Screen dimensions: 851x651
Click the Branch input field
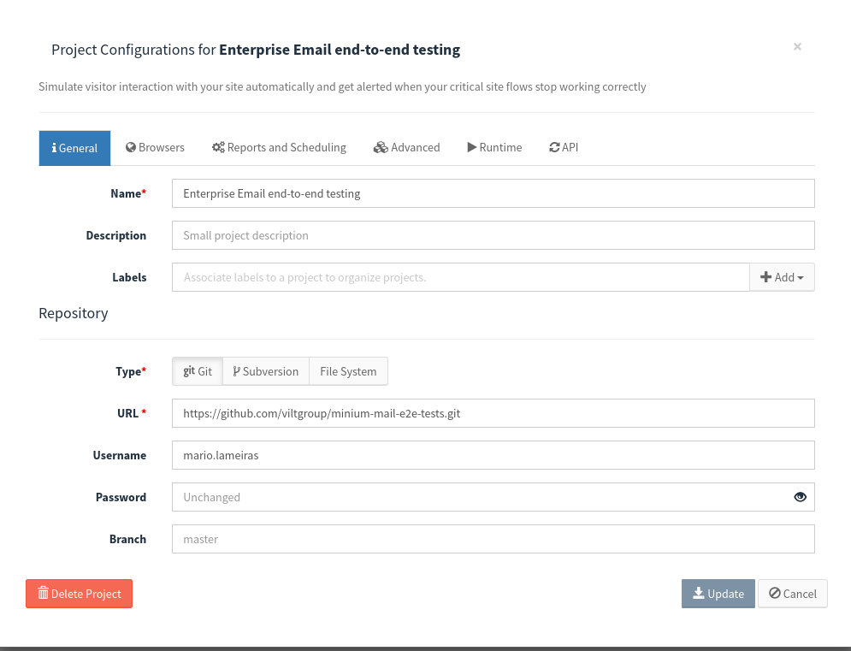(493, 539)
